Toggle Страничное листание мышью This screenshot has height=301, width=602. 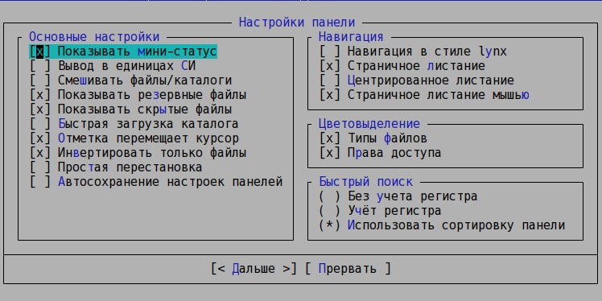[424, 95]
